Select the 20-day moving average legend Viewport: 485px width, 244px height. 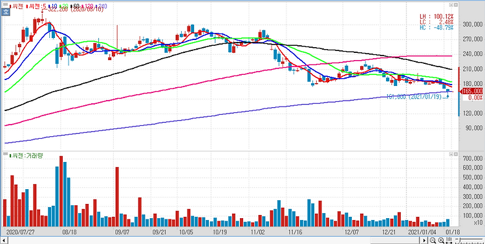pos(63,6)
